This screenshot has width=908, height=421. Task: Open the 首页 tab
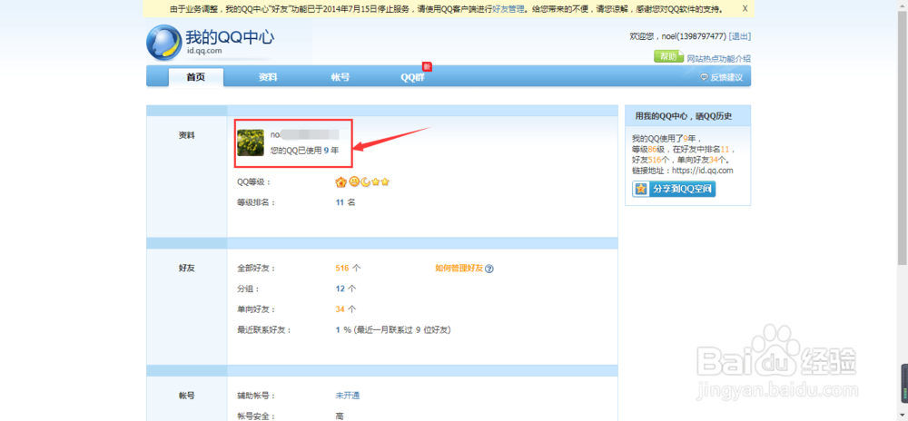click(196, 77)
